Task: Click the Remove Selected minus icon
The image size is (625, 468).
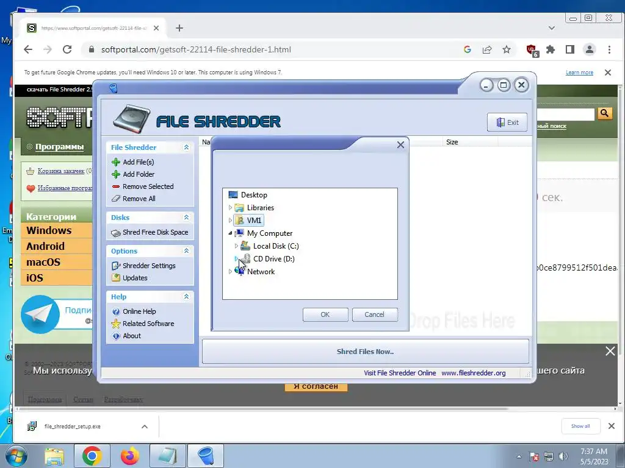Action: 116,186
